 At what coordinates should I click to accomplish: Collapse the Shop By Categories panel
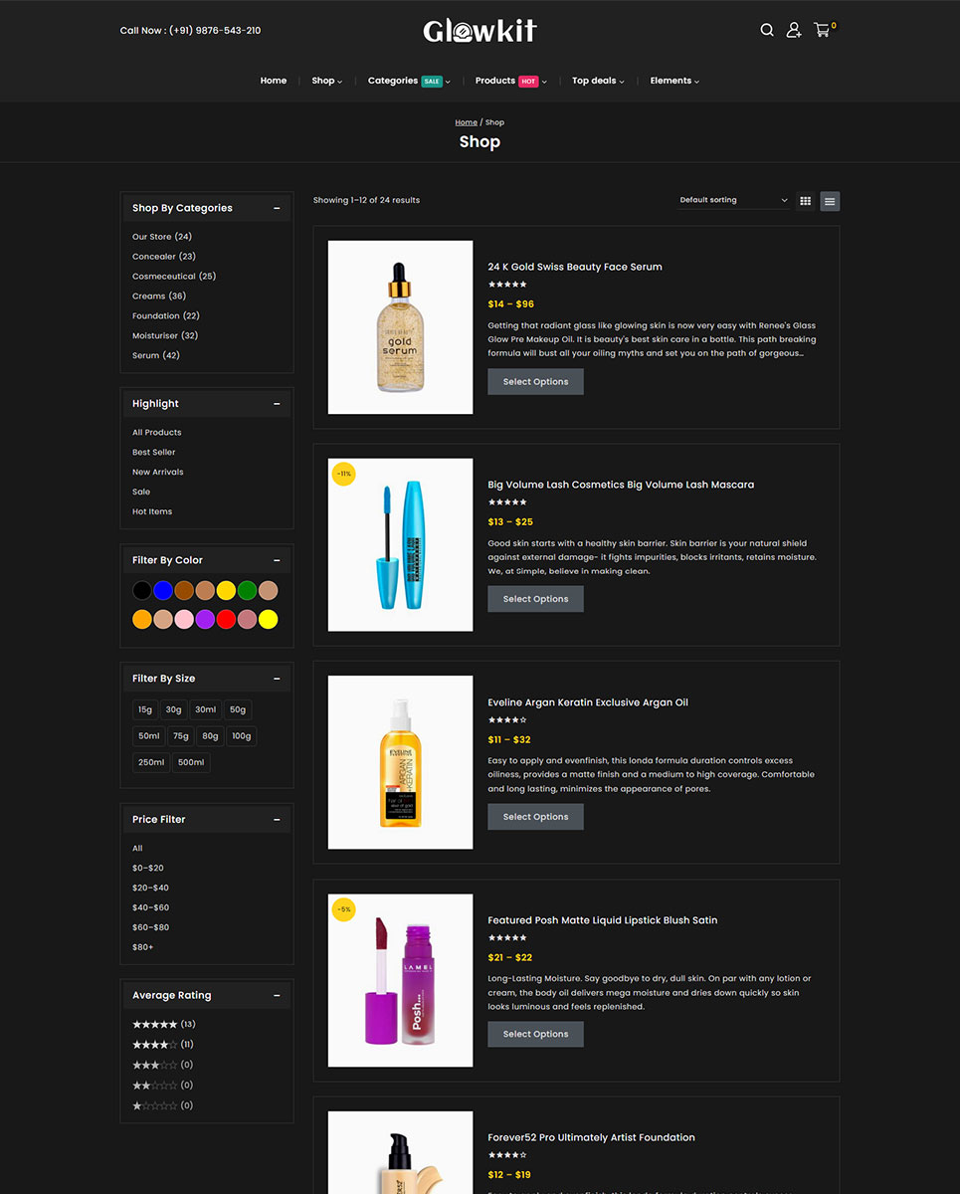click(277, 208)
